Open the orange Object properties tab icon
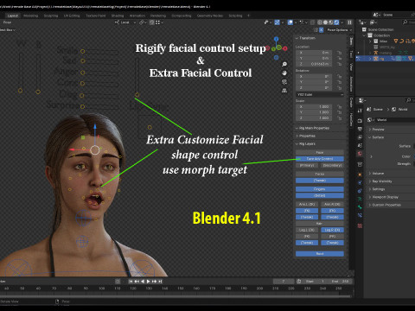The width and height of the screenshot is (415, 311). click(360, 175)
